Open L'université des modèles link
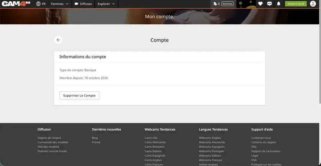 tap(53, 142)
